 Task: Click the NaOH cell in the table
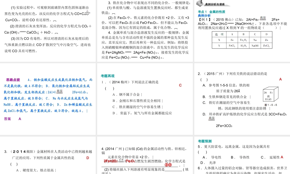tap(255, 46)
